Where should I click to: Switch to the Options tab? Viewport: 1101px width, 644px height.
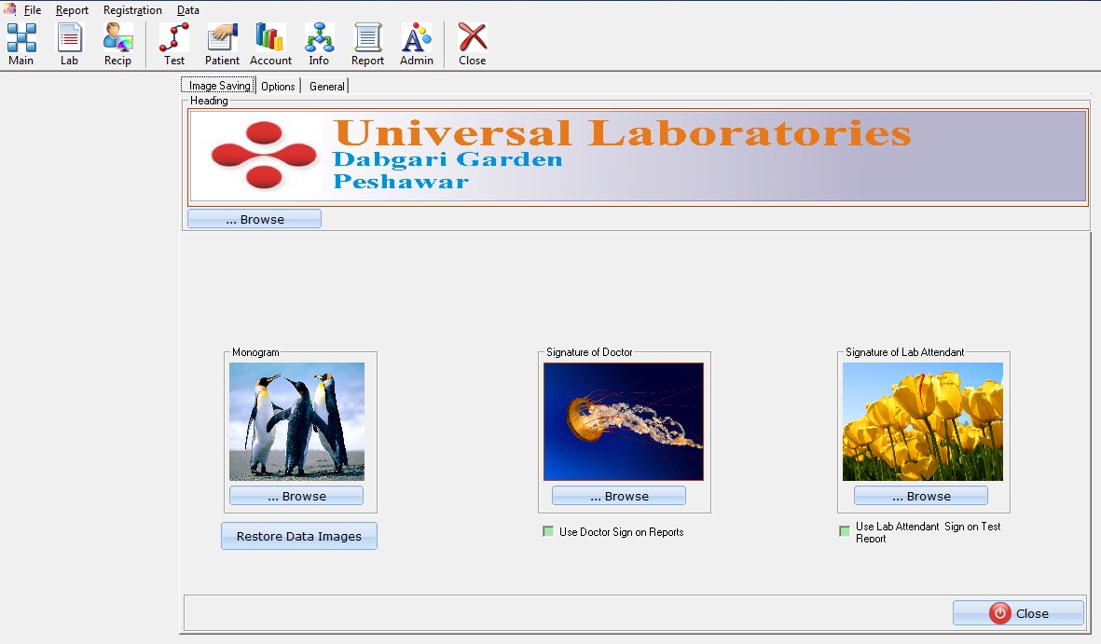[x=278, y=87]
